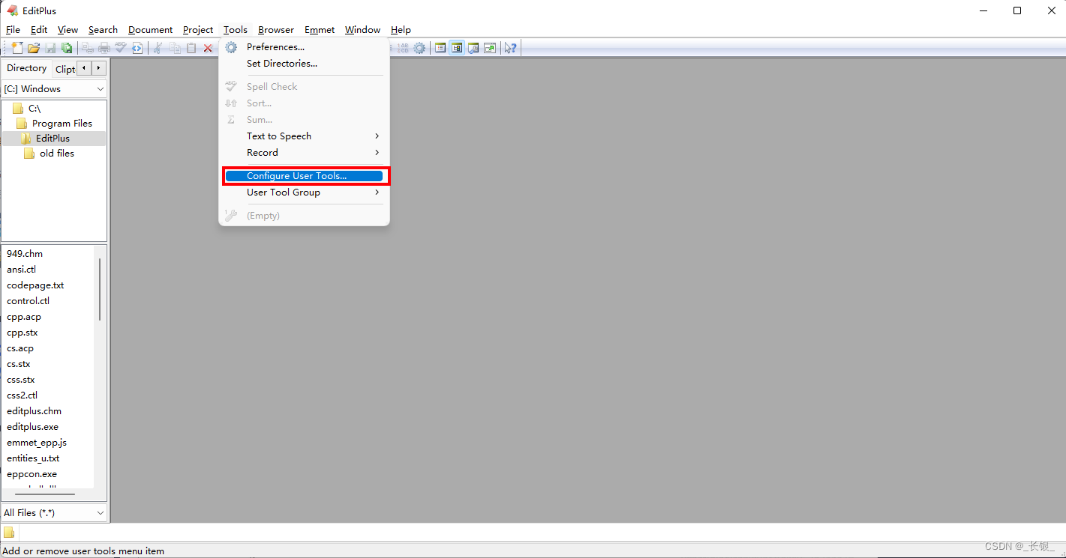Open the Browser menu
The width and height of the screenshot is (1066, 558).
(275, 29)
